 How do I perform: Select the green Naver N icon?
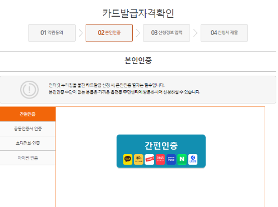(182, 159)
